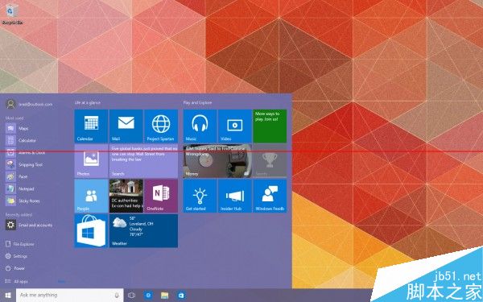
Task: Open the user account at top of Start menu
Action: [29, 104]
